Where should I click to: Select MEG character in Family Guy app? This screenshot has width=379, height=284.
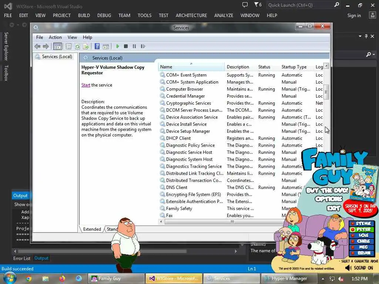361,247
